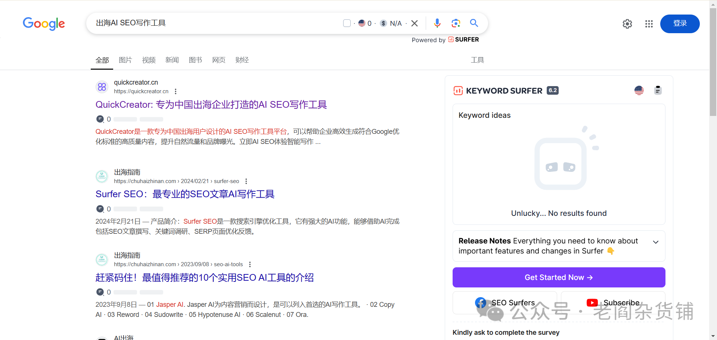Expand the Release Notes section

click(656, 242)
